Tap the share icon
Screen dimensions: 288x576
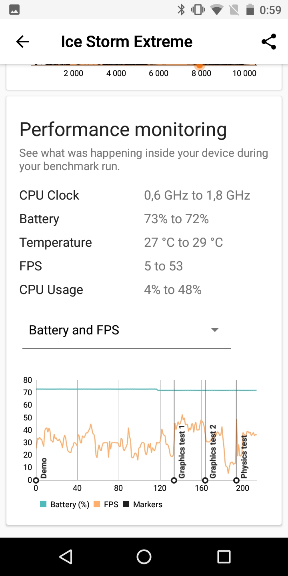tap(269, 42)
